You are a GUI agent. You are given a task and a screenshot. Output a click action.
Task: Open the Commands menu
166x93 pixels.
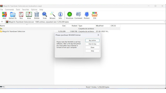click(9, 10)
